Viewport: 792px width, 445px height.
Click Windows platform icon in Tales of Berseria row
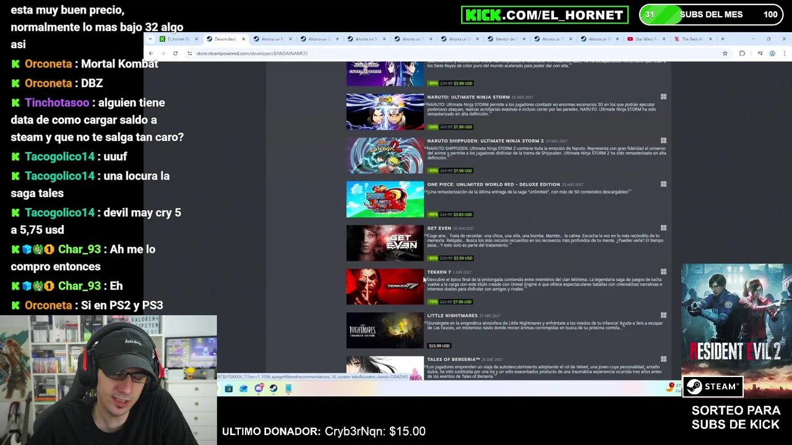(x=663, y=359)
